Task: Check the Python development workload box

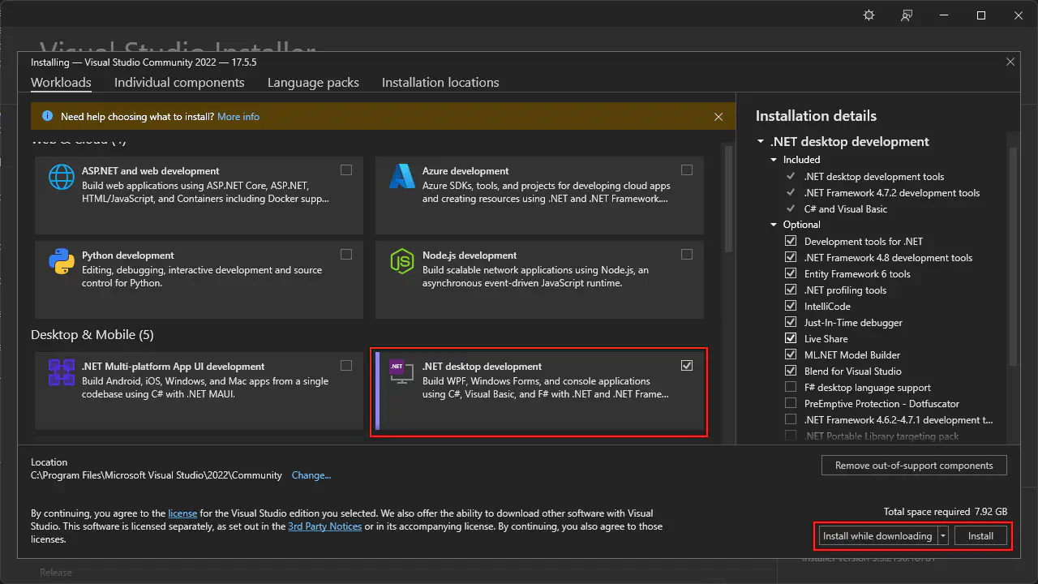Action: coord(346,255)
